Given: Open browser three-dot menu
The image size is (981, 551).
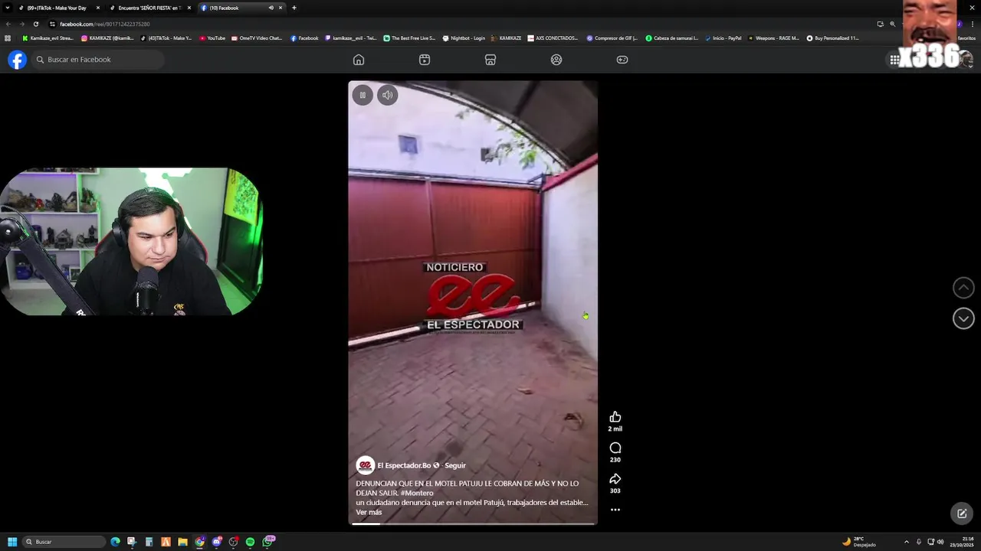Looking at the screenshot, I should click(973, 24).
